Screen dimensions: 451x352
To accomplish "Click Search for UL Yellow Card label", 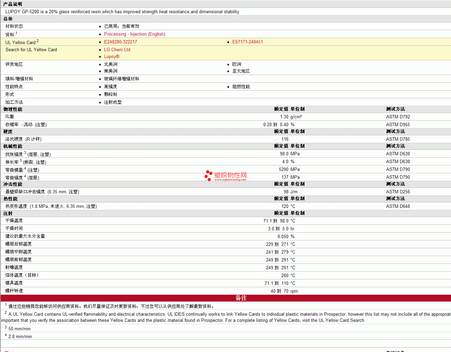I will tap(31, 50).
